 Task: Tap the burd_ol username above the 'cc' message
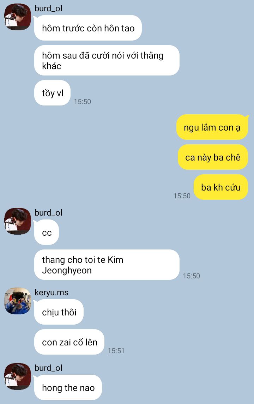(x=48, y=213)
